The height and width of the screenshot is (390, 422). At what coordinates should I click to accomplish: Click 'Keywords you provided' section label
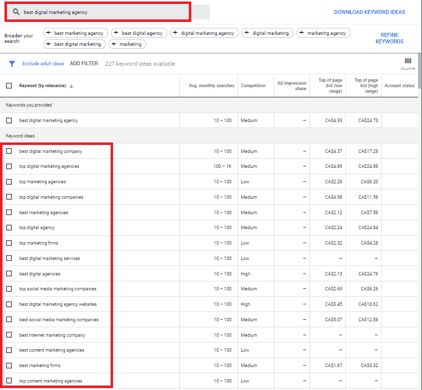click(29, 105)
